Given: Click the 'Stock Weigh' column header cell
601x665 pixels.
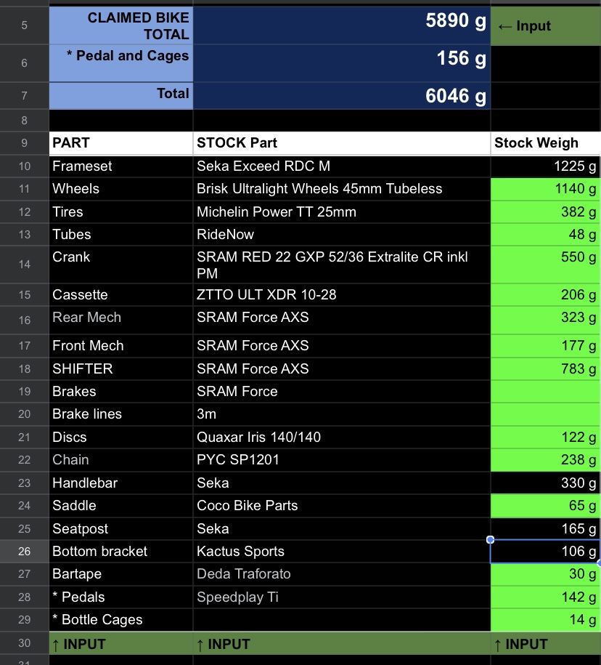Looking at the screenshot, I should (x=545, y=143).
